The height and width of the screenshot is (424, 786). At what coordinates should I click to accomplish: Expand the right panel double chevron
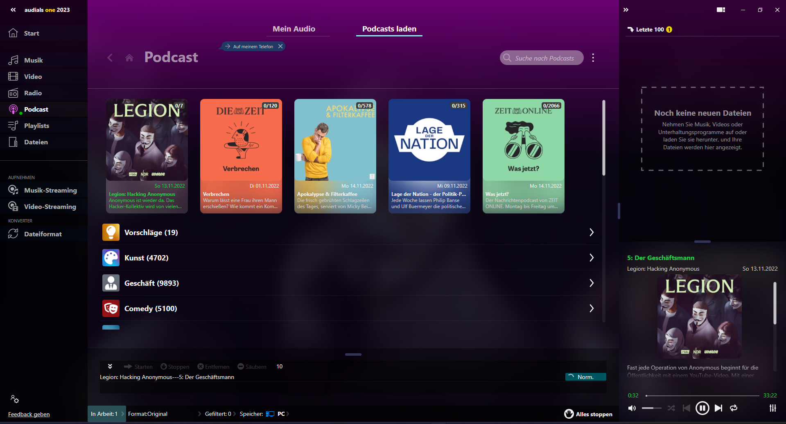626,10
